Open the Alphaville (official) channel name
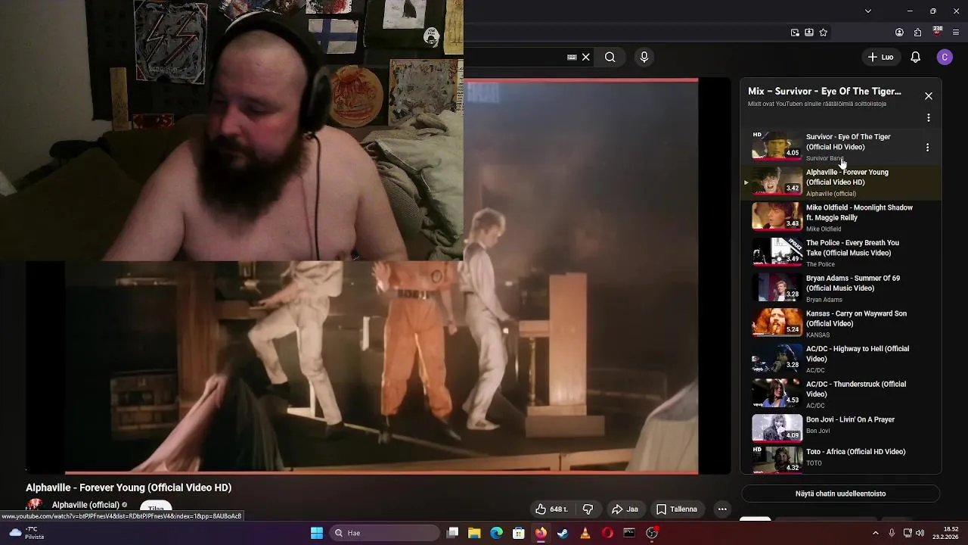This screenshot has width=968, height=545. point(85,505)
